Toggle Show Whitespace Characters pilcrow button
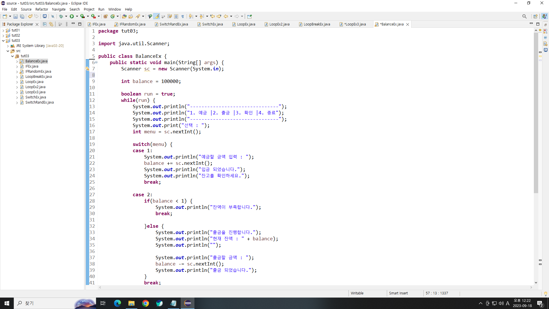The height and width of the screenshot is (309, 549). click(x=183, y=16)
